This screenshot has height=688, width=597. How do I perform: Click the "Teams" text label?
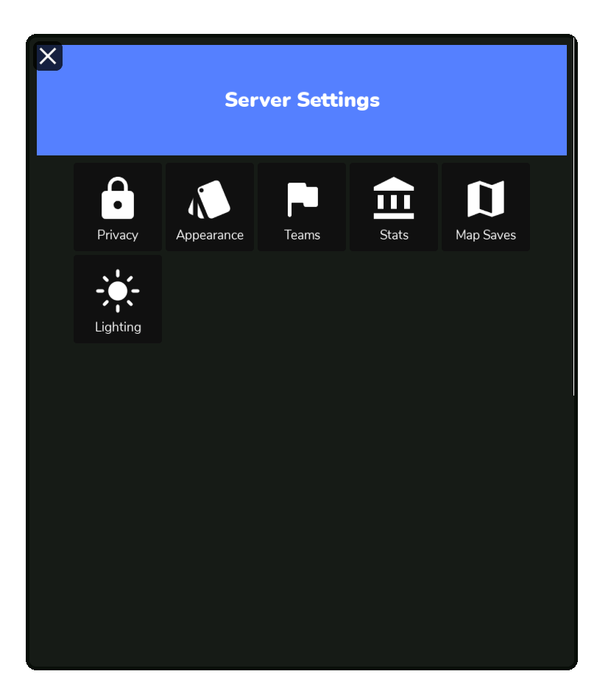302,235
